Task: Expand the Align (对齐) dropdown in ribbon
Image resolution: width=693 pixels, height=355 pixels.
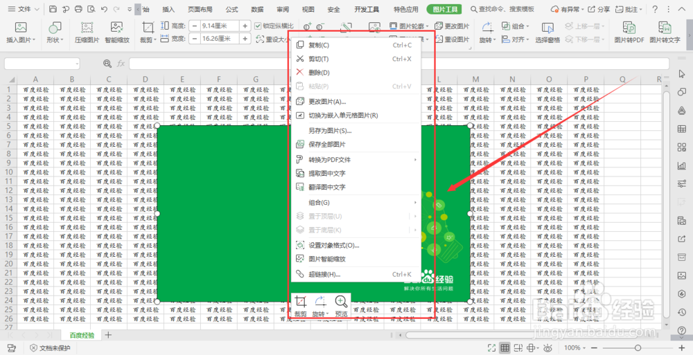Action: [527, 39]
